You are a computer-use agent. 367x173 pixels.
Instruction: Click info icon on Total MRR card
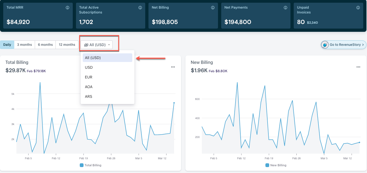pyautogui.click(x=68, y=8)
